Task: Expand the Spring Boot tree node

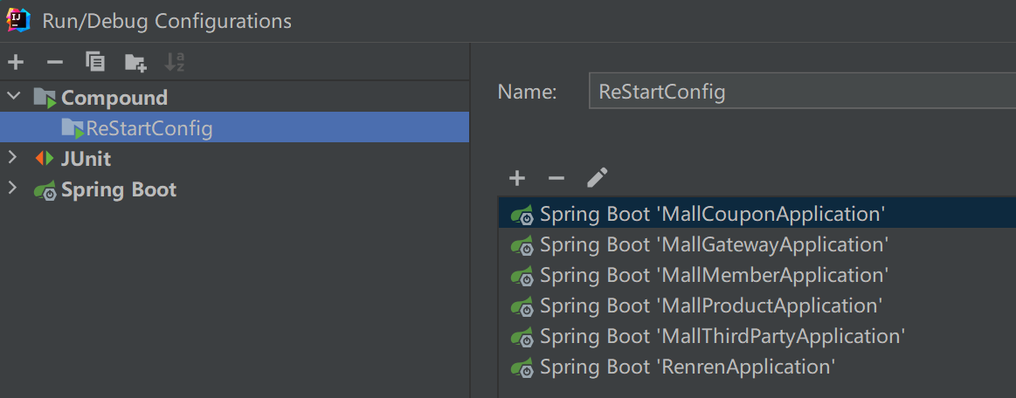Action: [x=13, y=189]
